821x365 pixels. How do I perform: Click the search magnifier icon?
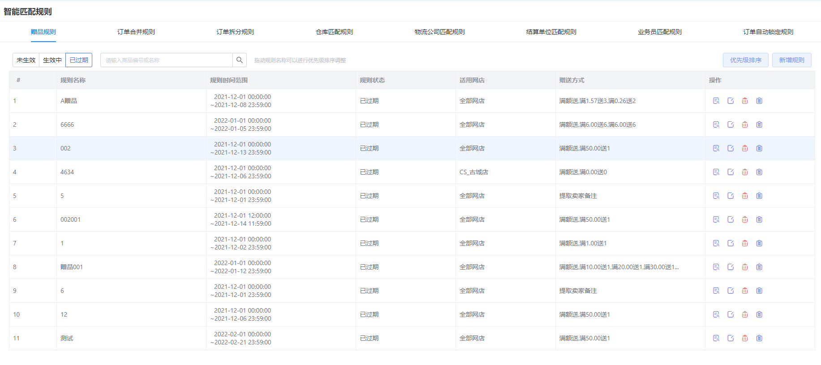pyautogui.click(x=240, y=60)
